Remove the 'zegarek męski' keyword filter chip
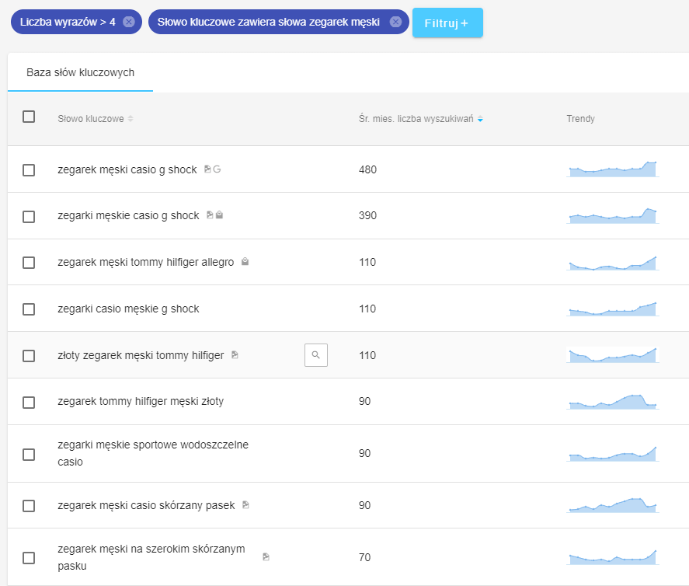Image resolution: width=689 pixels, height=586 pixels. pos(395,22)
